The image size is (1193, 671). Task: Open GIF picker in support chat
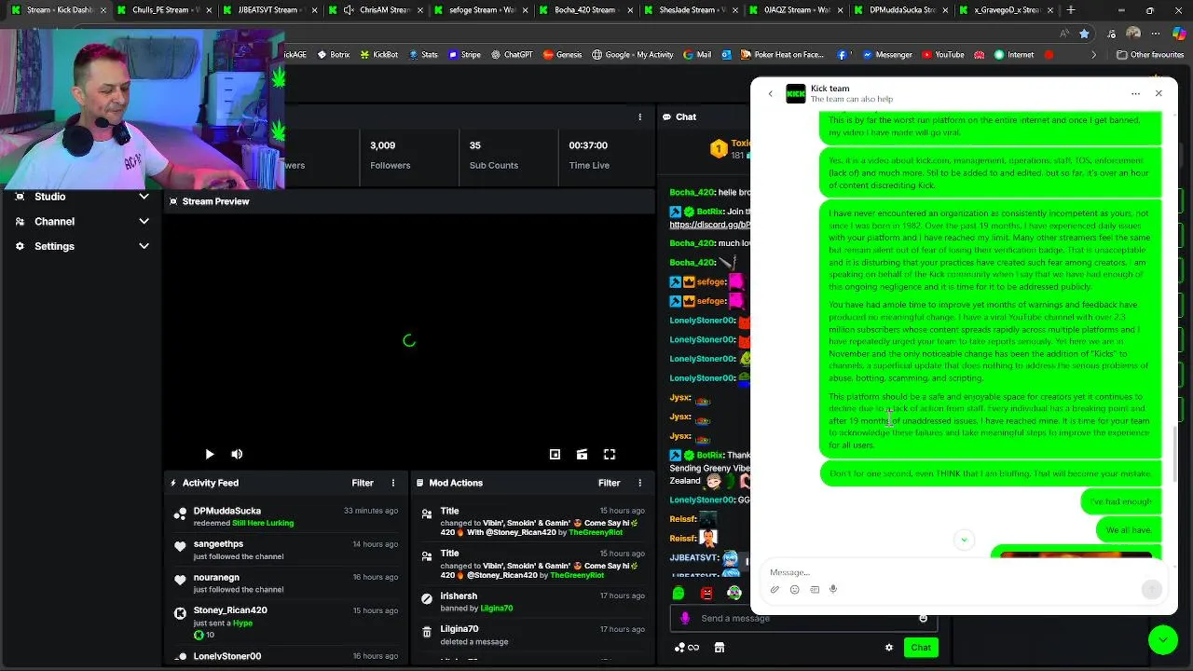[814, 589]
